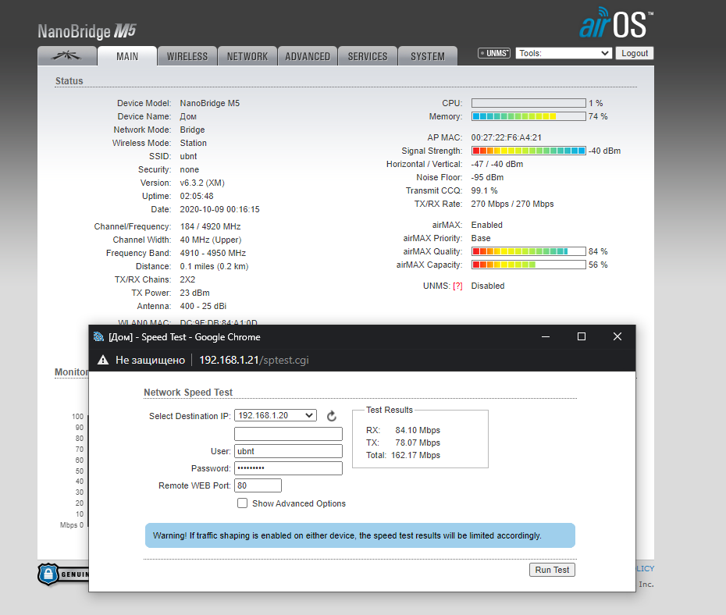726x615 pixels.
Task: Click the NanoBridge M5 header logo
Action: [x=87, y=31]
